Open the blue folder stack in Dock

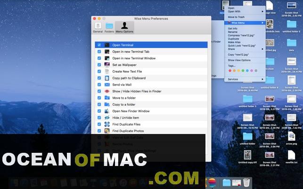pyautogui.click(x=227, y=182)
